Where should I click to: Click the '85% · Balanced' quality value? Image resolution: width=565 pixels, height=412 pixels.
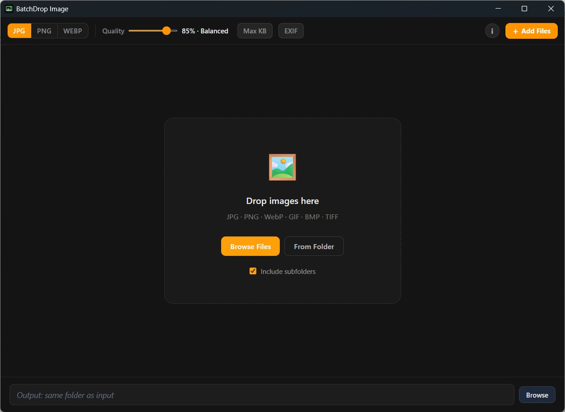click(x=205, y=31)
